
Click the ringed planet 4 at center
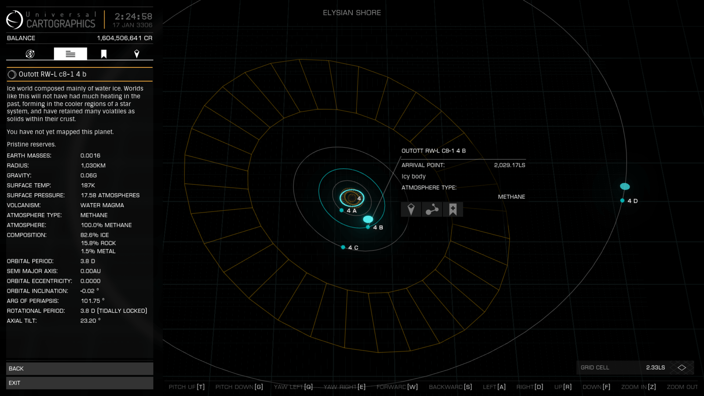(352, 198)
